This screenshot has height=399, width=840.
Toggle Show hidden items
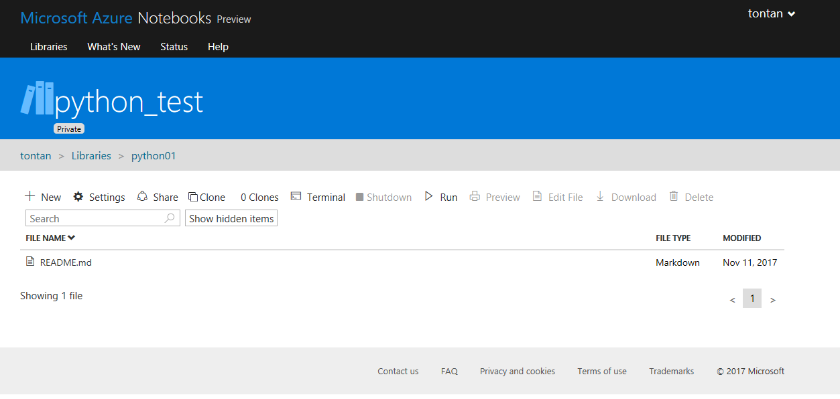click(x=231, y=218)
